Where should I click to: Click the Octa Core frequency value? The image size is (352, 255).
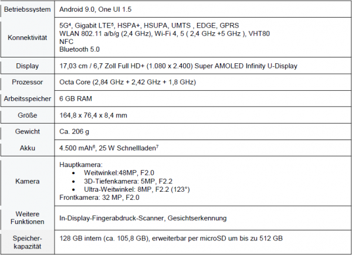coord(127,82)
